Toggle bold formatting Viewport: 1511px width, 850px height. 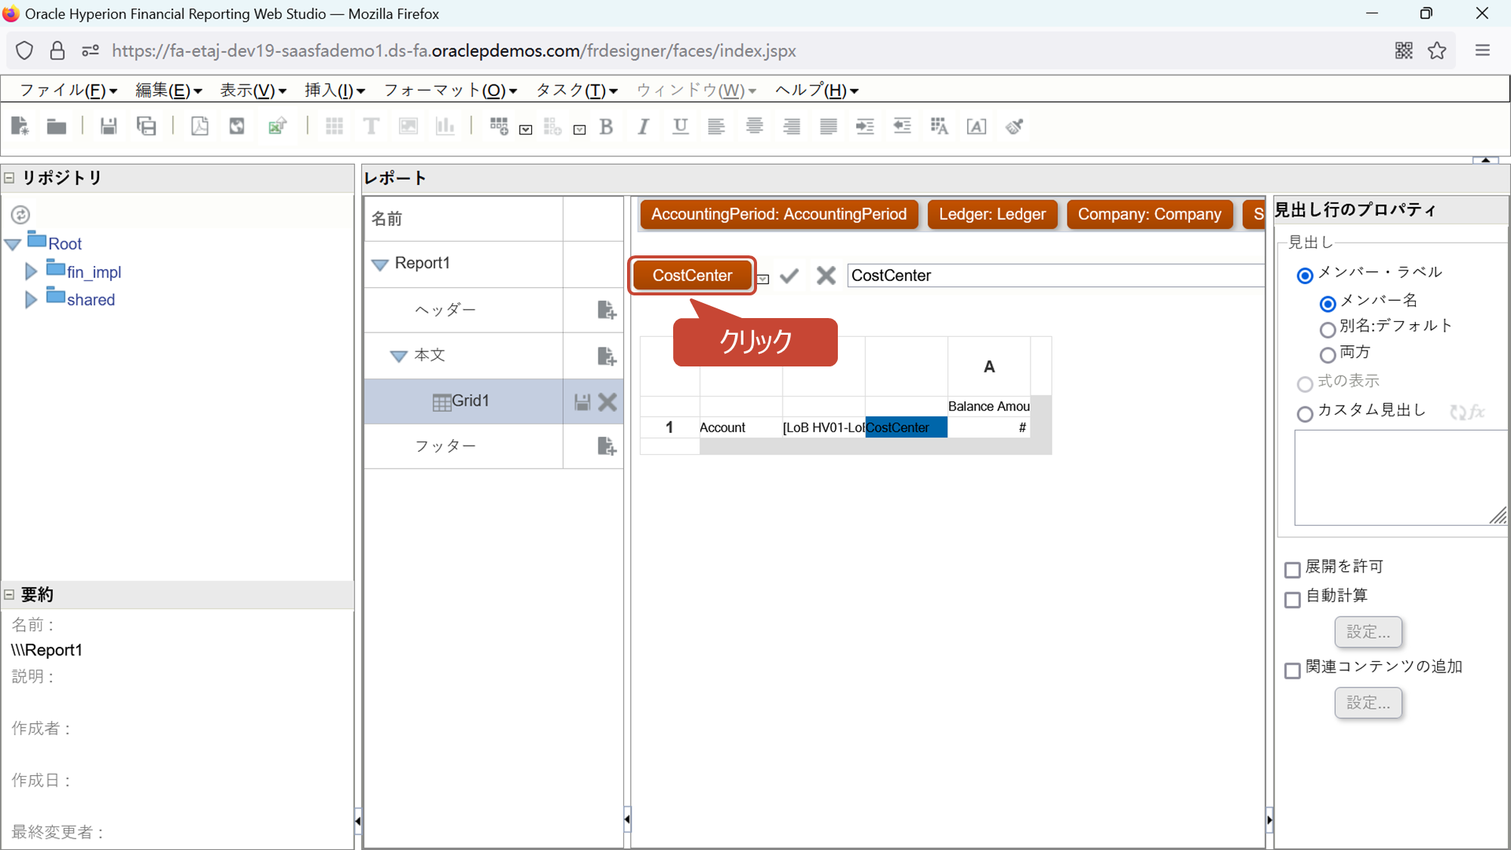[606, 126]
